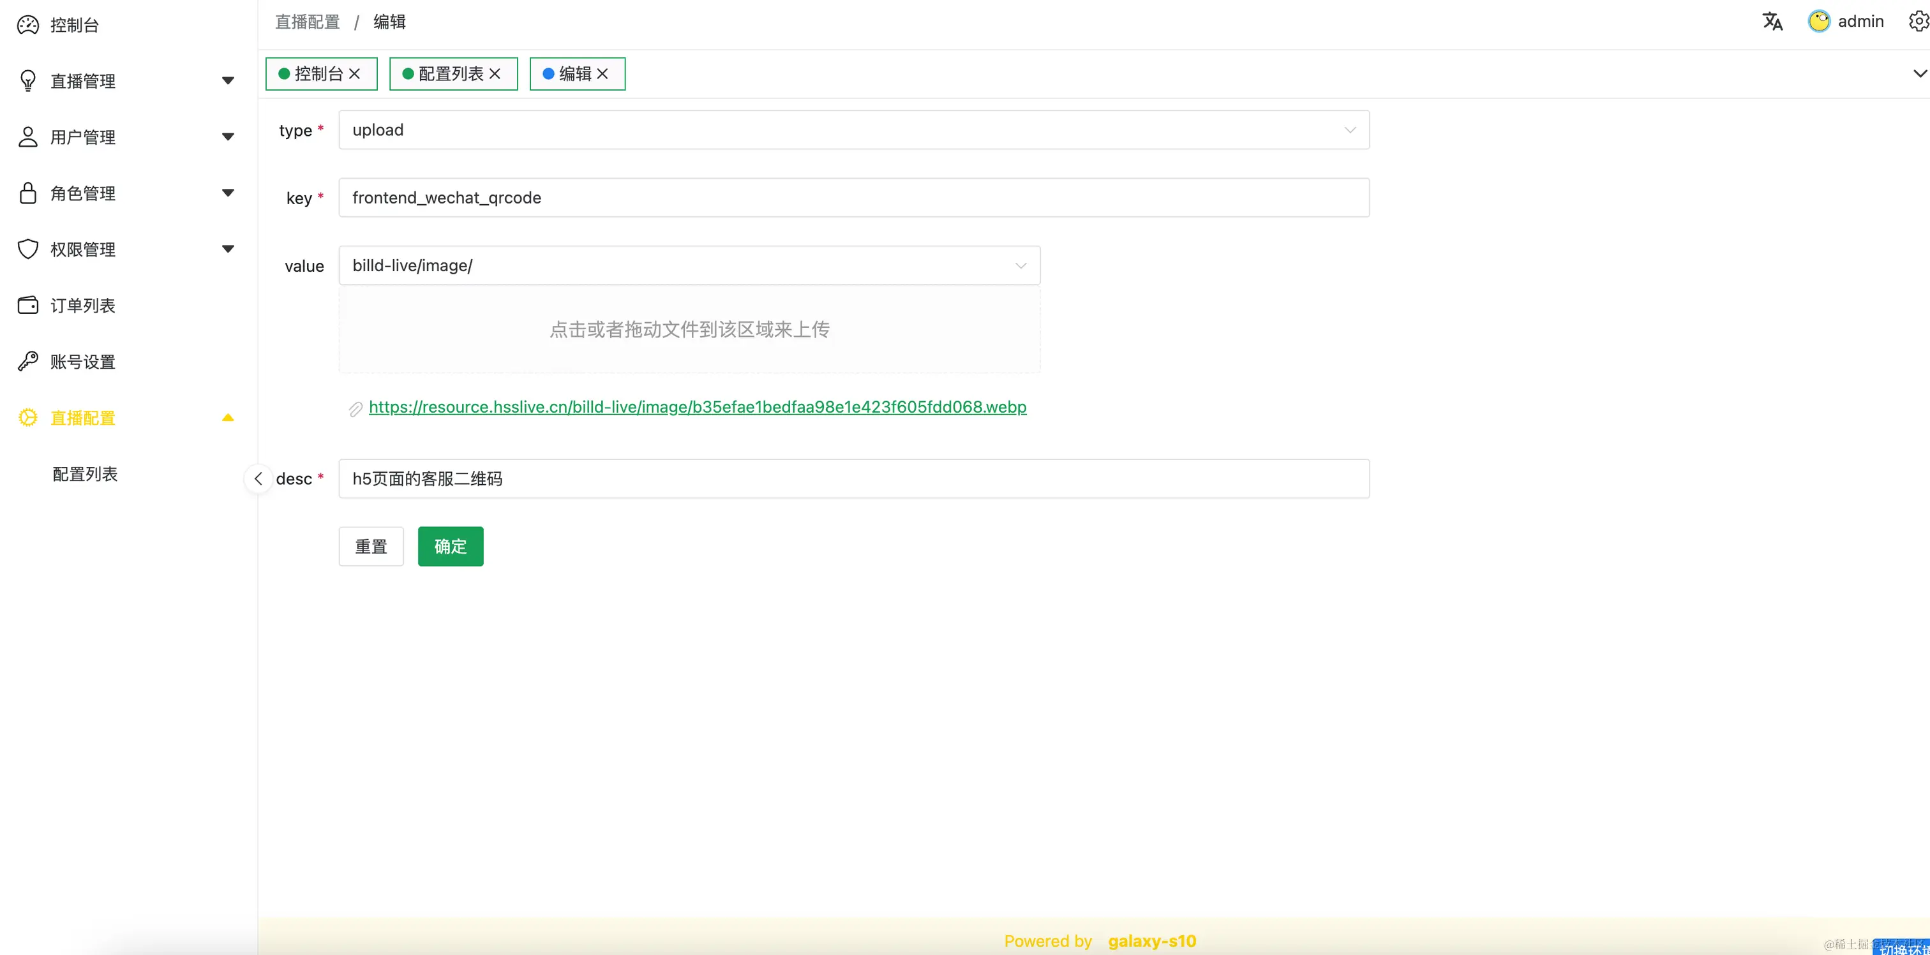Click the paperclip attachment icon
Screen dimensions: 1930x955
pos(356,408)
